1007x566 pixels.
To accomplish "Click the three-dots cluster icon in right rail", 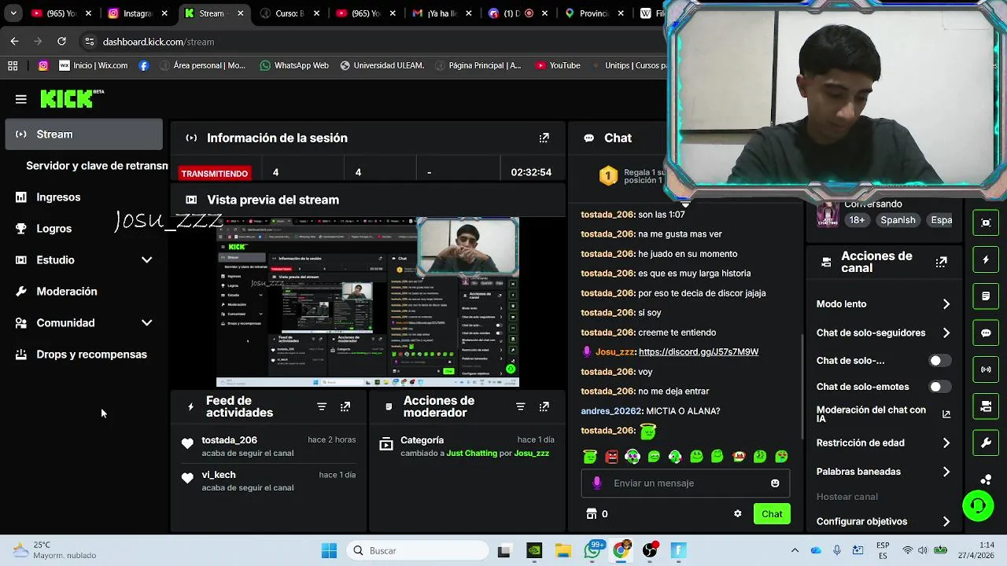I will (986, 479).
